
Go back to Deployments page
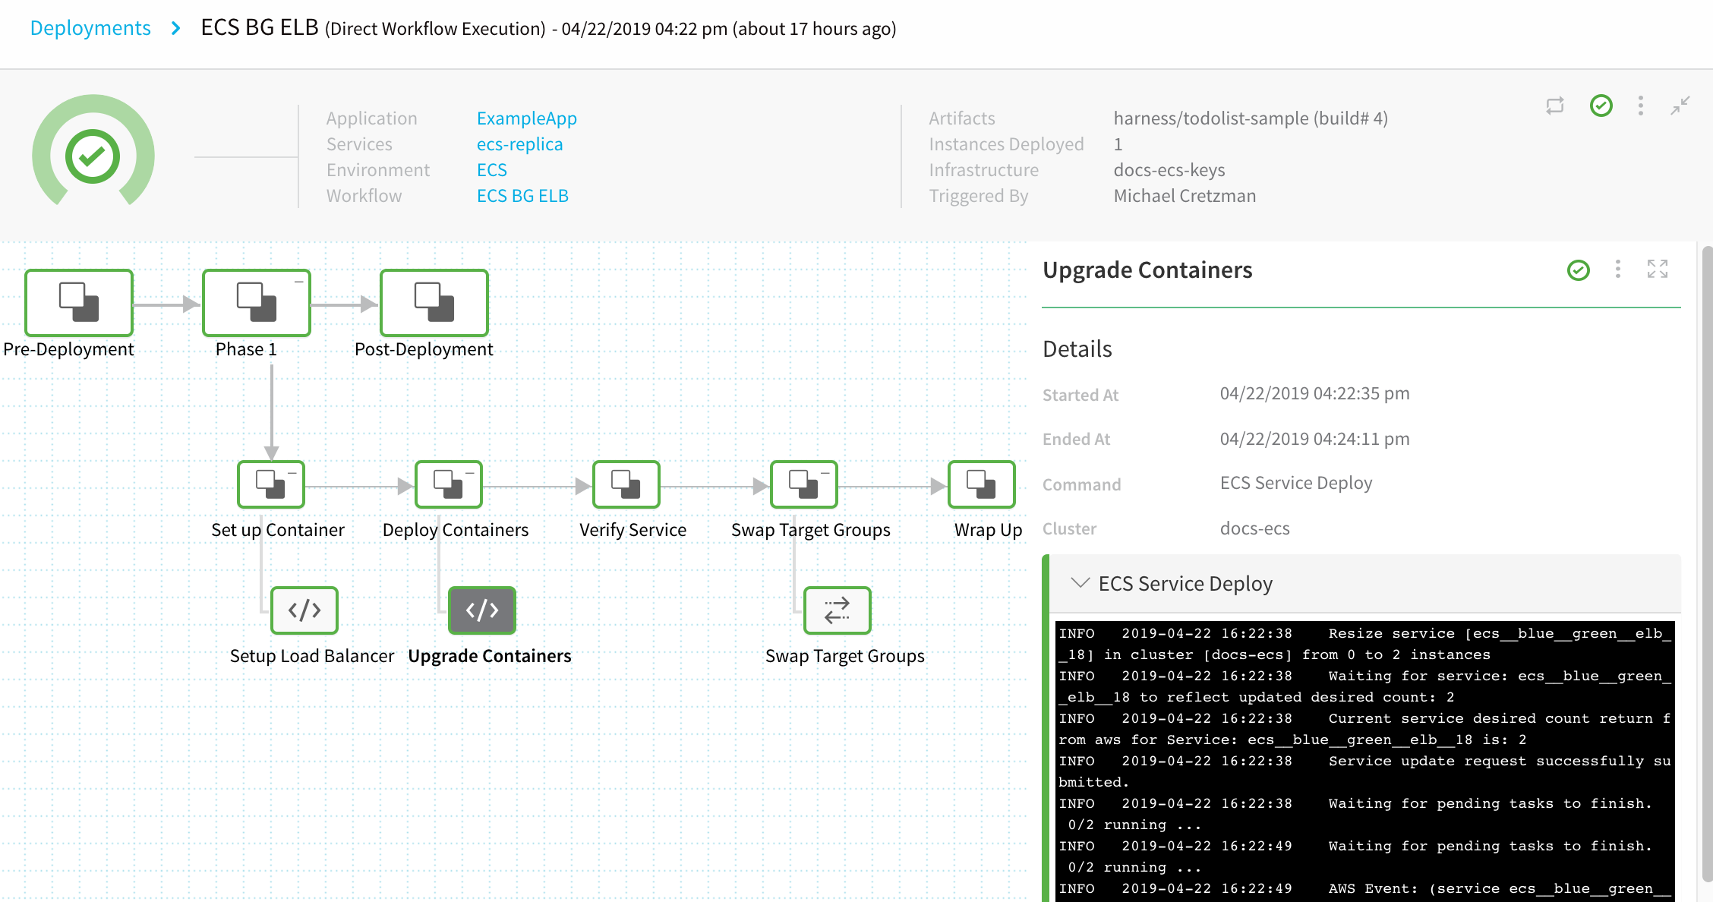coord(90,28)
